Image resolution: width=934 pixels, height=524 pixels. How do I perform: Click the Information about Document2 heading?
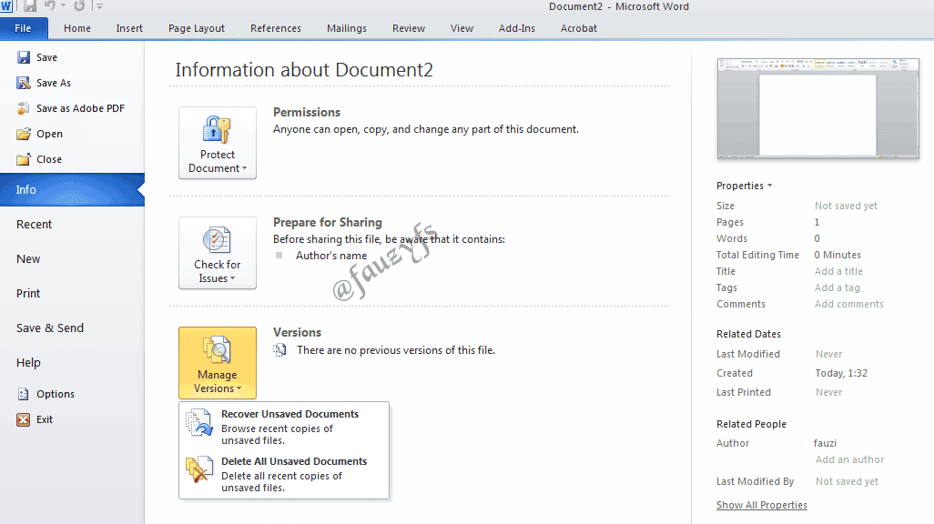[304, 70]
